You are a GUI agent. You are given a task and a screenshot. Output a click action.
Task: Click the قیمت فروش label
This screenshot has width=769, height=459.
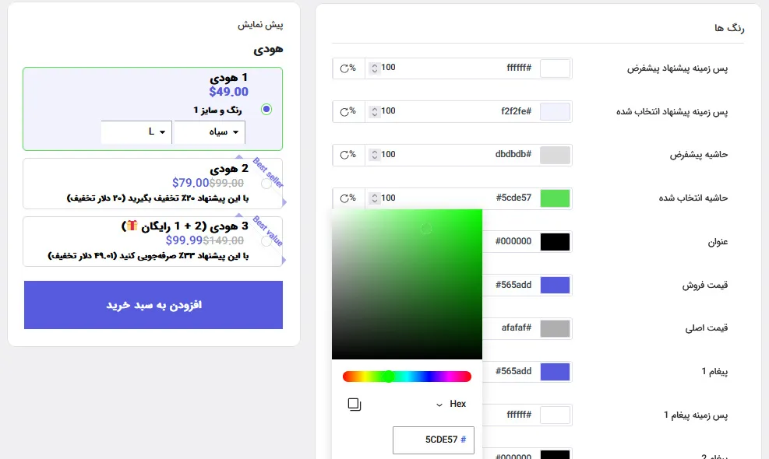coord(705,285)
